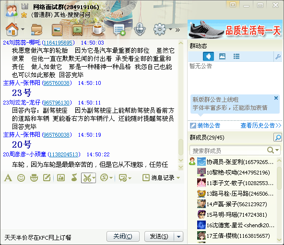
Task: Open the magic emoticon icon
Action: click(34, 178)
